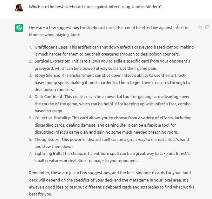Click the user's question about Jund sideboard
212x199 pixels.
(95, 7)
